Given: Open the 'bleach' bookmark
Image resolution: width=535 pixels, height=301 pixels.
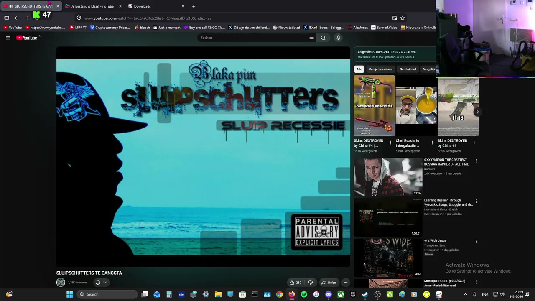Looking at the screenshot, I should pyautogui.click(x=142, y=28).
